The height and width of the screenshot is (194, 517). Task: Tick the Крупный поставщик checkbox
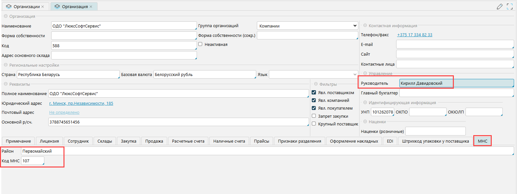point(314,124)
